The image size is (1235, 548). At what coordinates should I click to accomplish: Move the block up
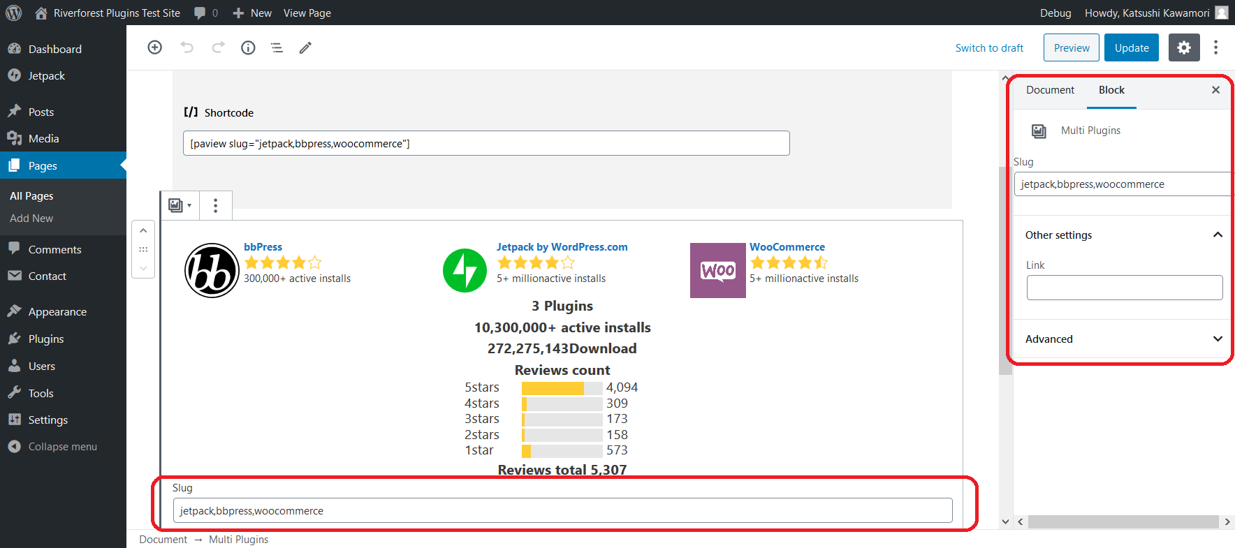coord(143,230)
